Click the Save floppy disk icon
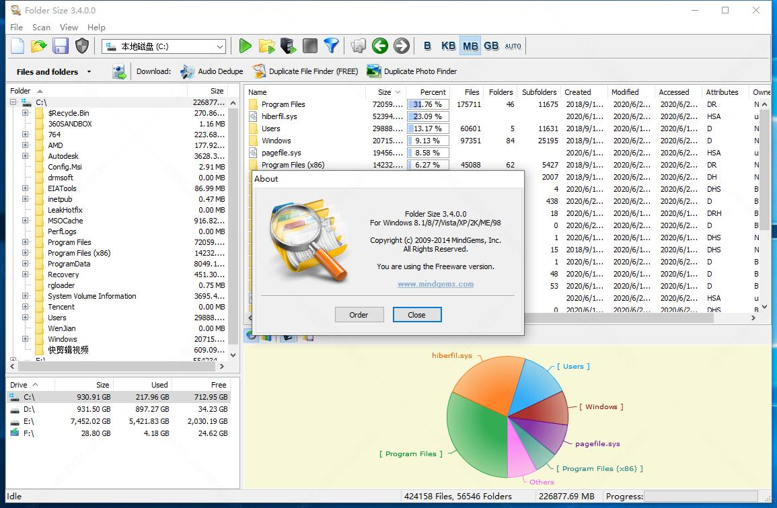This screenshot has height=508, width=777. [61, 46]
